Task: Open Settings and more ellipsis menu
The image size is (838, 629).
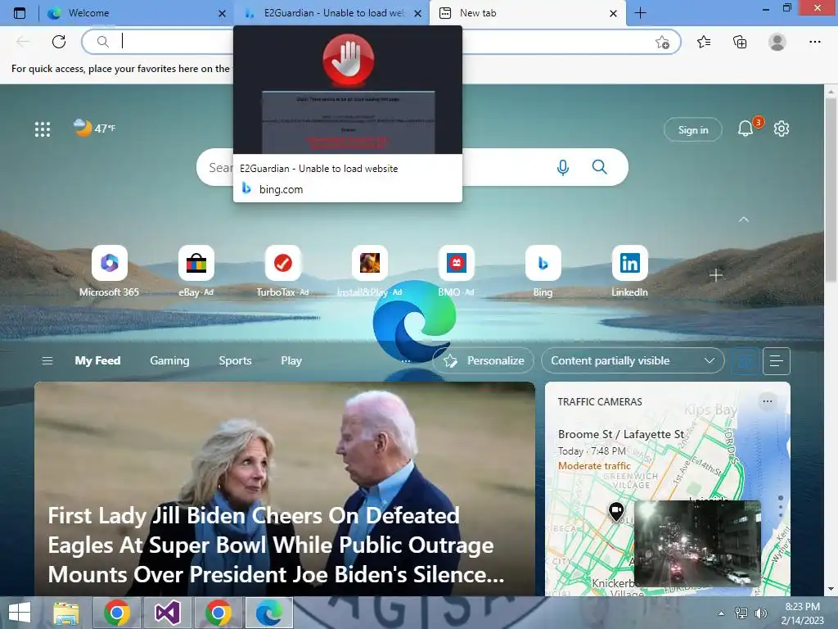Action: point(814,42)
